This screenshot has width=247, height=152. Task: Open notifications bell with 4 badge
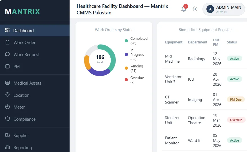click(184, 9)
